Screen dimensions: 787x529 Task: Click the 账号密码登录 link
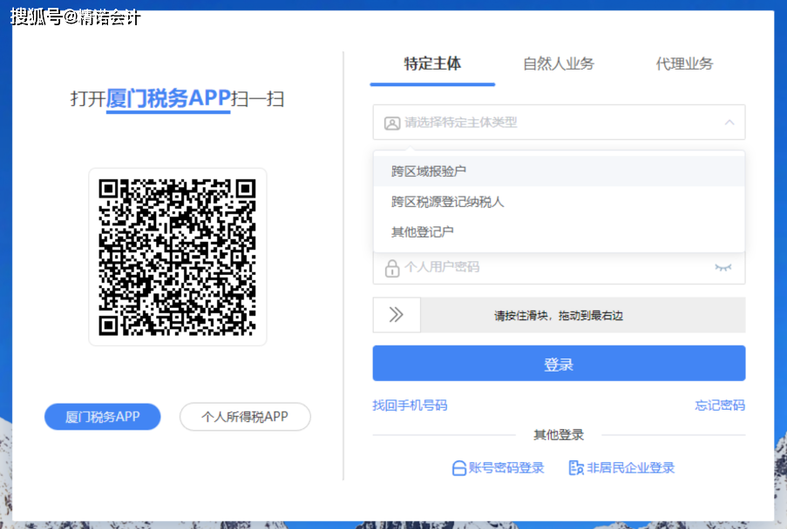505,468
